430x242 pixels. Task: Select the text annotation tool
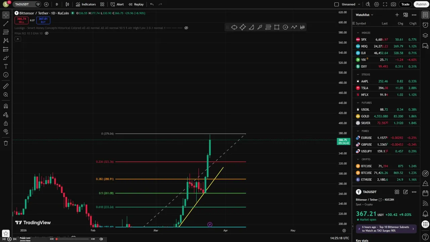click(x=6, y=66)
